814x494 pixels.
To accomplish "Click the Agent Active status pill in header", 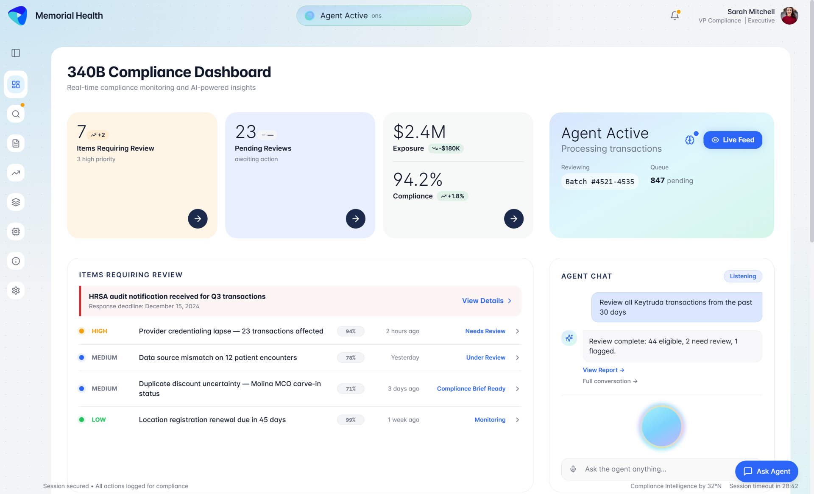I will (384, 16).
